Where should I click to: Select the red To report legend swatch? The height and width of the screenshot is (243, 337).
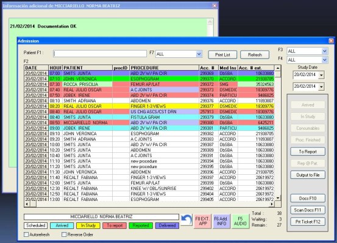[115, 225]
